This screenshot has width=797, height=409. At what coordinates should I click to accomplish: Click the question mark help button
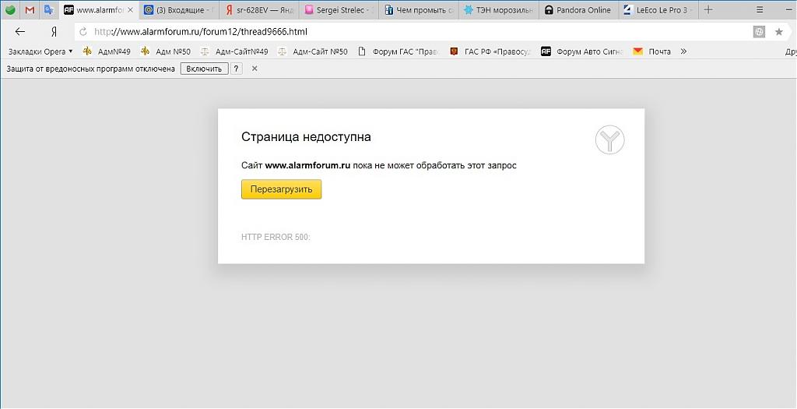pos(237,69)
